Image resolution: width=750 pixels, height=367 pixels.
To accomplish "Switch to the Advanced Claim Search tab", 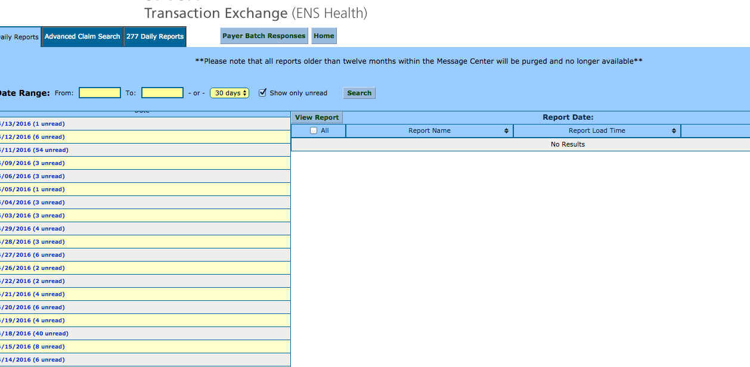I will click(x=82, y=36).
